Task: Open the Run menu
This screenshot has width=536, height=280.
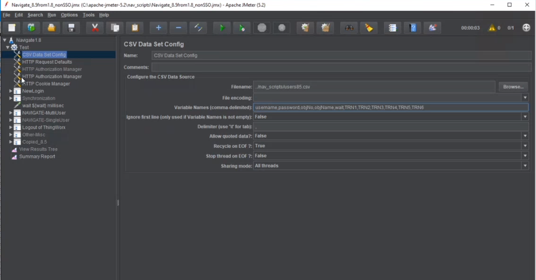Action: [52, 15]
